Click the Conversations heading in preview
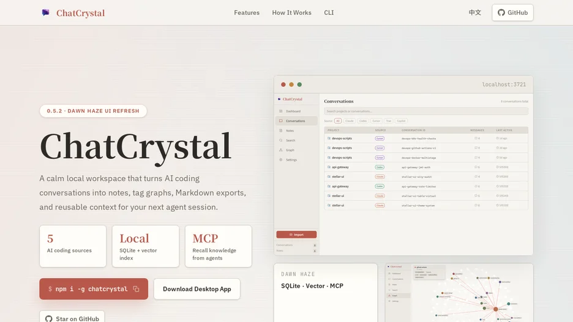573x322 pixels. point(339,101)
